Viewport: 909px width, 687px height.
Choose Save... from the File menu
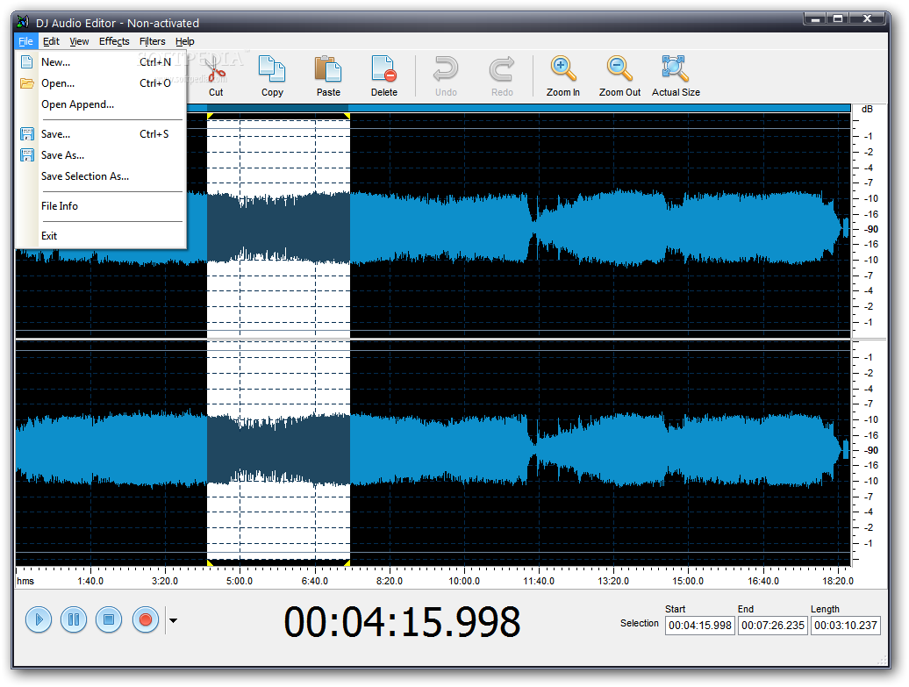101,134
